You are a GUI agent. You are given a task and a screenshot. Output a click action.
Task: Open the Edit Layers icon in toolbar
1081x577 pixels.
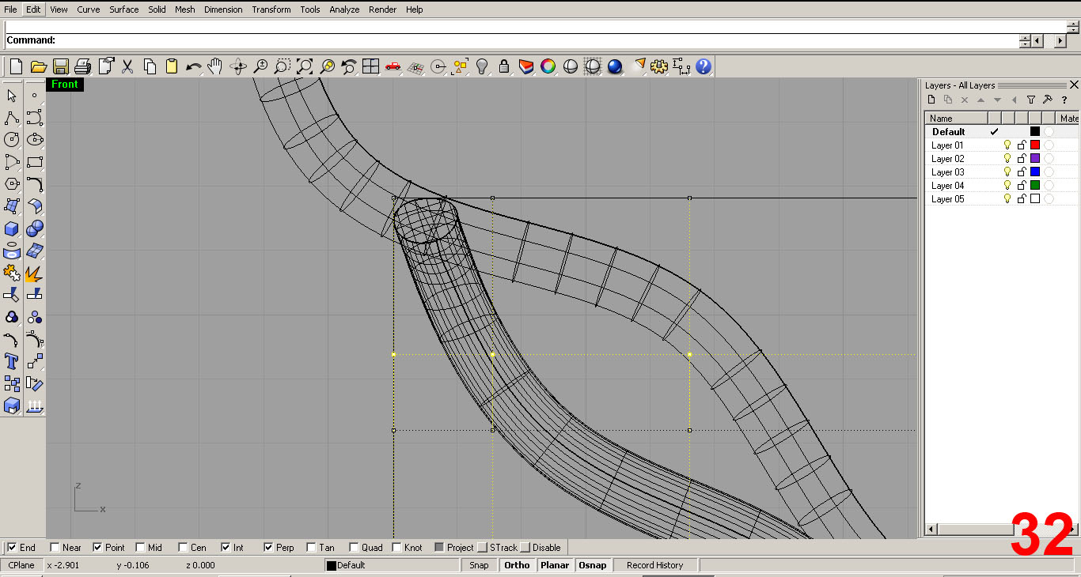pos(525,67)
